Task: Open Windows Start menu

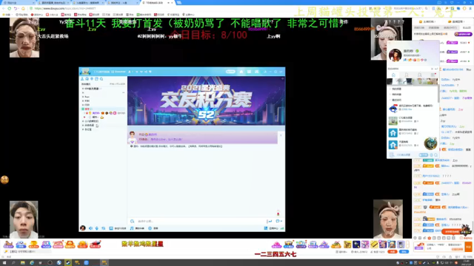Action: 4,263
